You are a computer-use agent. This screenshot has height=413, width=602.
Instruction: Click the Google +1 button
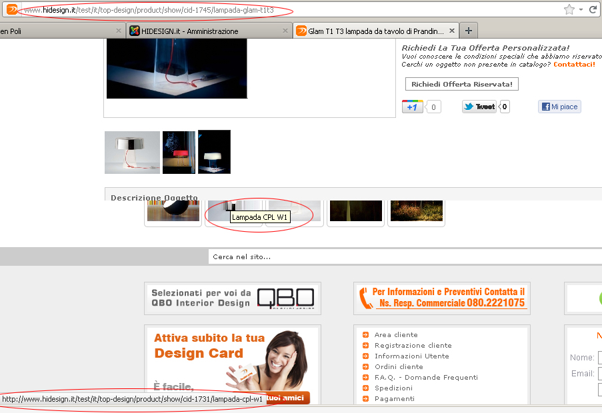tap(413, 107)
